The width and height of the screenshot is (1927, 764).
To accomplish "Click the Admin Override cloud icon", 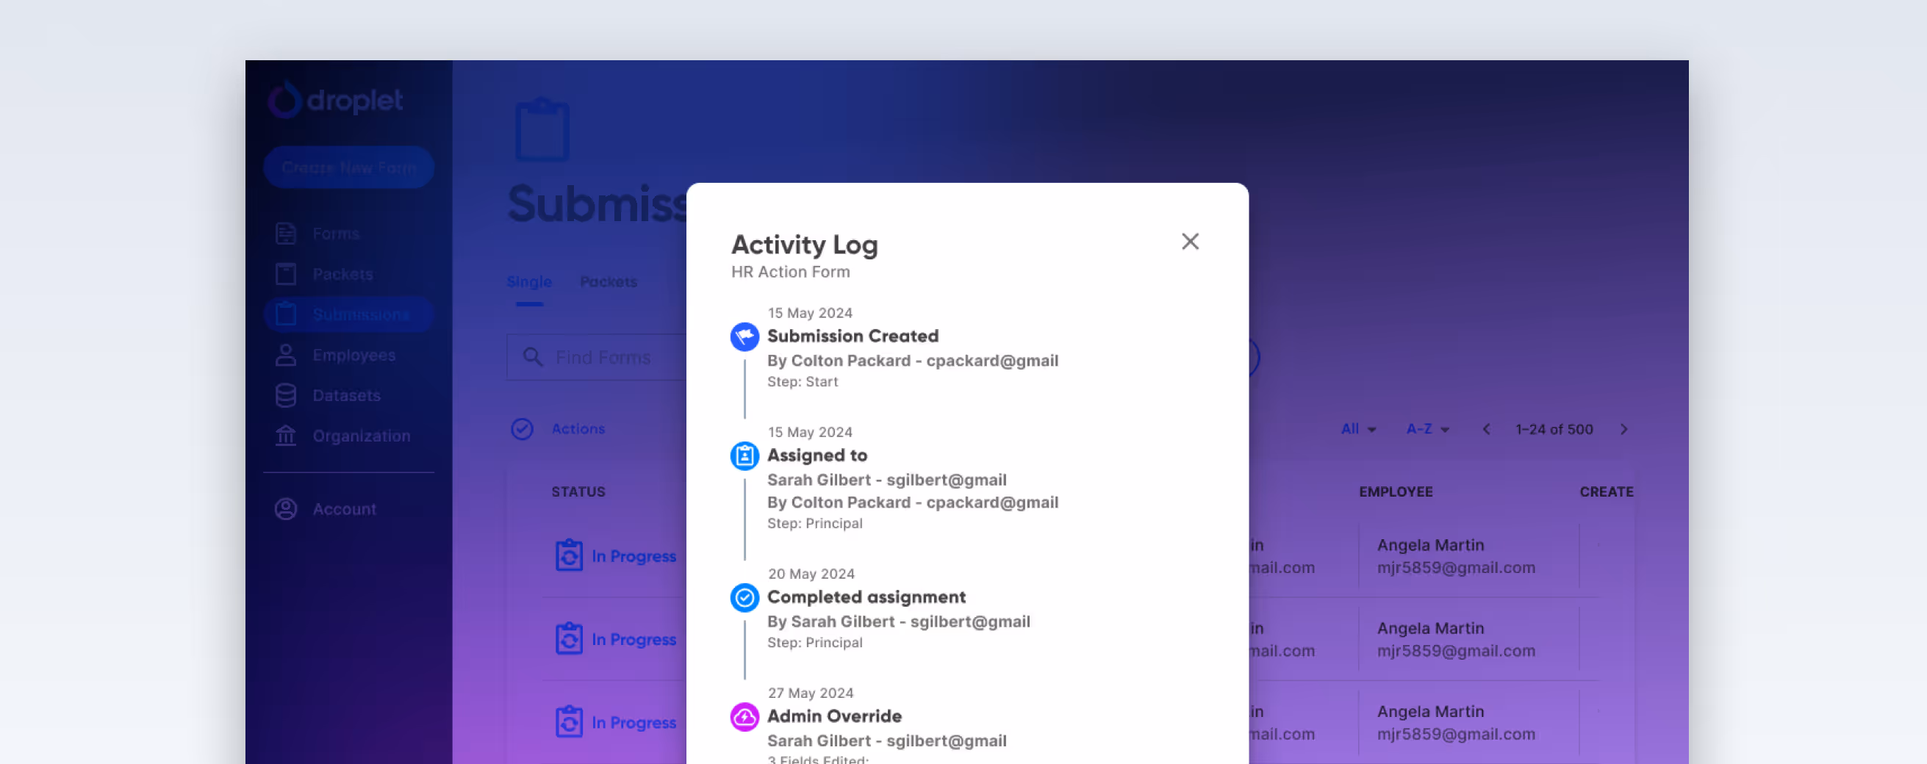I will point(744,718).
